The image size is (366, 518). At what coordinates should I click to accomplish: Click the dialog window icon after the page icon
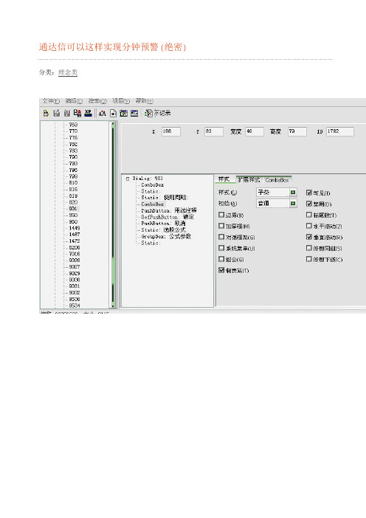tap(123, 114)
